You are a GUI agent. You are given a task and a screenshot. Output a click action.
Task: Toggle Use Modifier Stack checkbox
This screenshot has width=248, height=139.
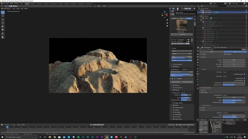pos(244,74)
